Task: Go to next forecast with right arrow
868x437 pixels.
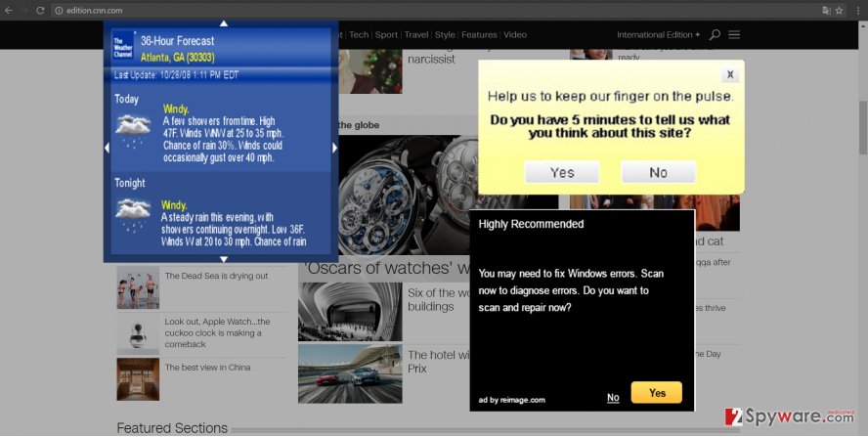Action: click(x=334, y=148)
